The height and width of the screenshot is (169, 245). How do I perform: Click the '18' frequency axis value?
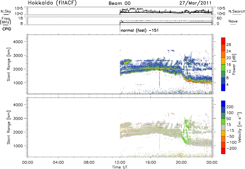21,18
